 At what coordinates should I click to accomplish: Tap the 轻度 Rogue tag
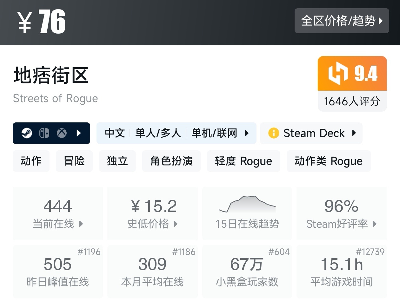tap(243, 161)
